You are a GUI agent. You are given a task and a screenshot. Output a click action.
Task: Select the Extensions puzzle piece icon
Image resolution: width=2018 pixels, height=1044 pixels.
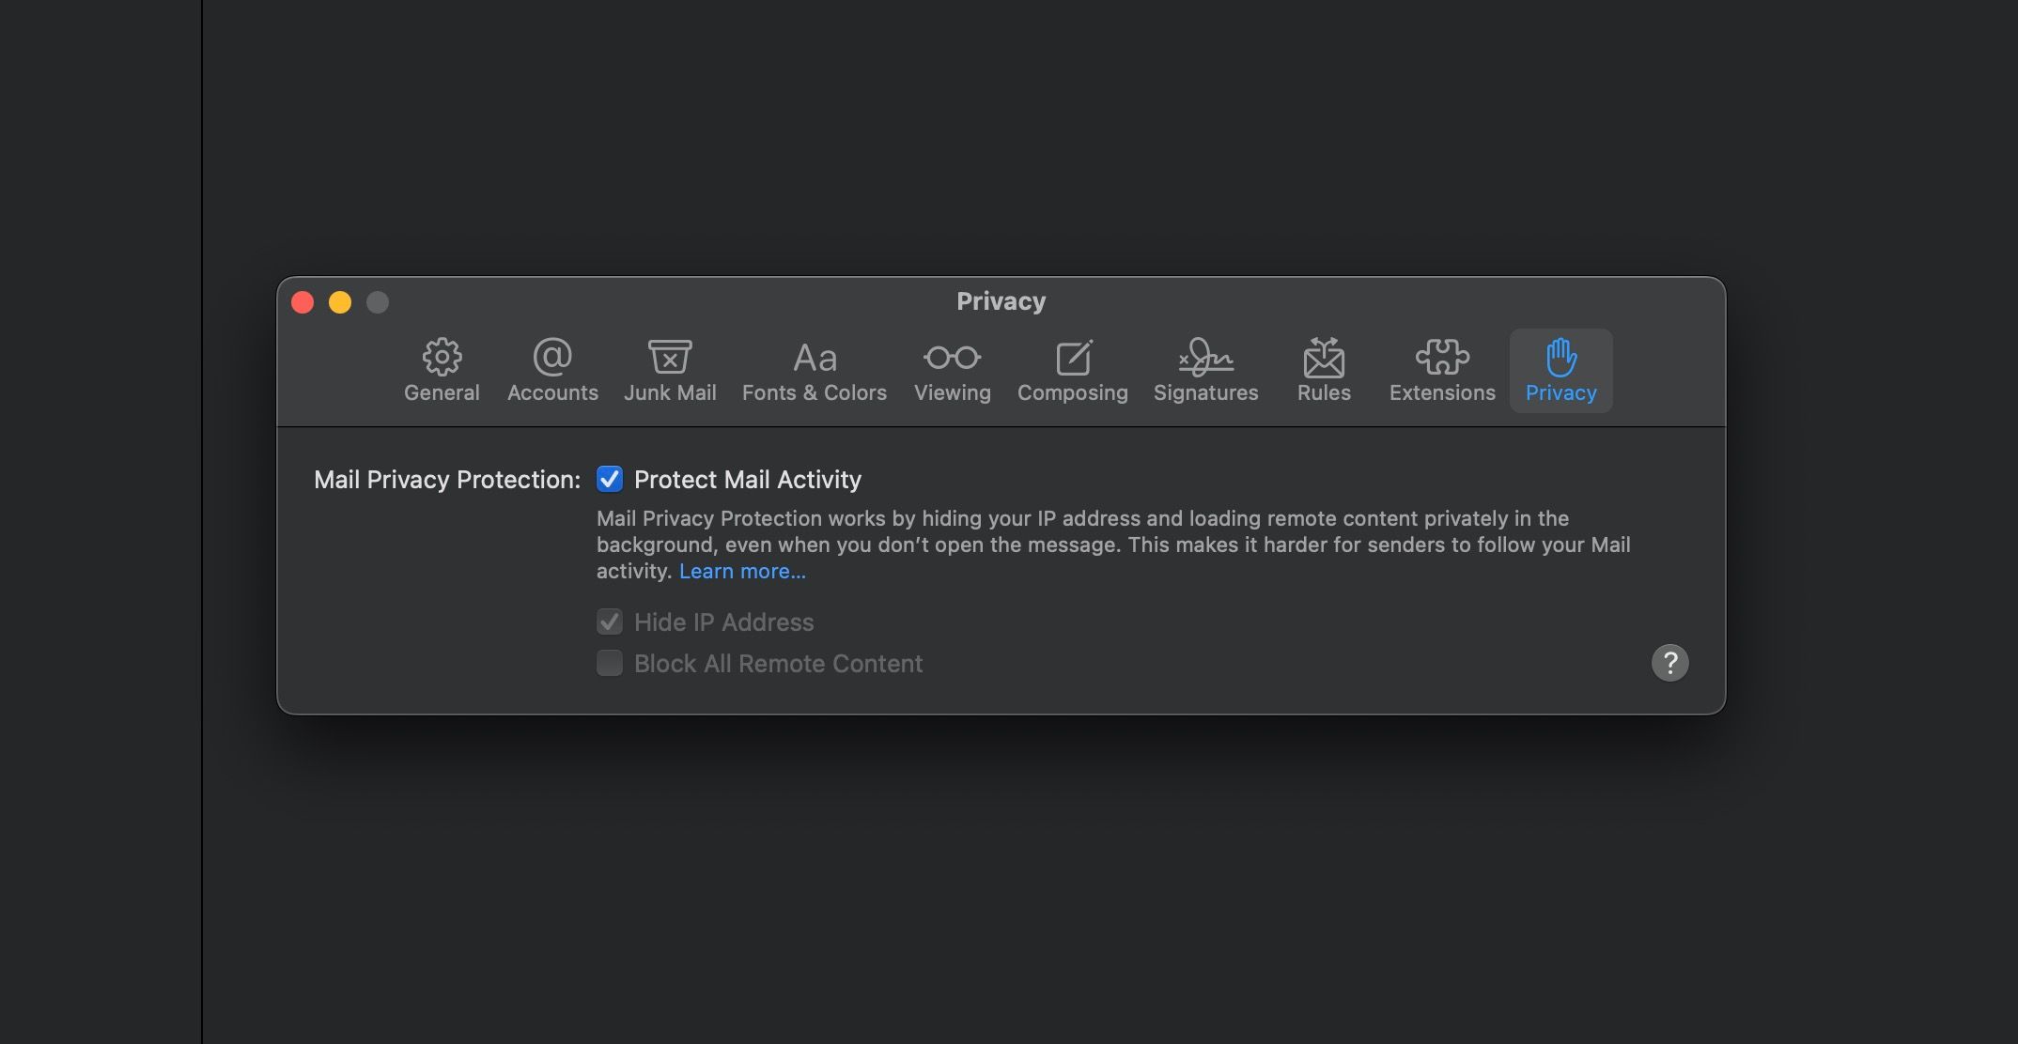(x=1442, y=357)
